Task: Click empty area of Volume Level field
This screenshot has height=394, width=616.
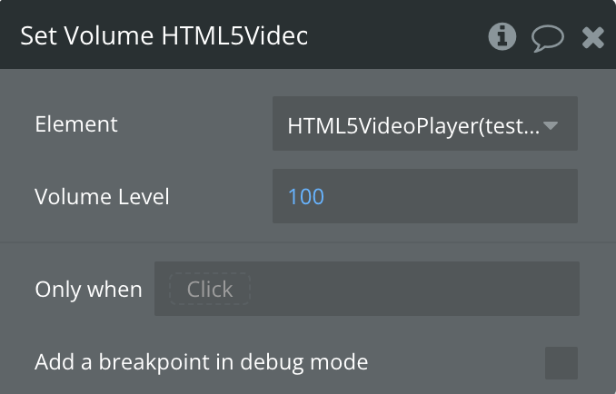Action: 452,196
